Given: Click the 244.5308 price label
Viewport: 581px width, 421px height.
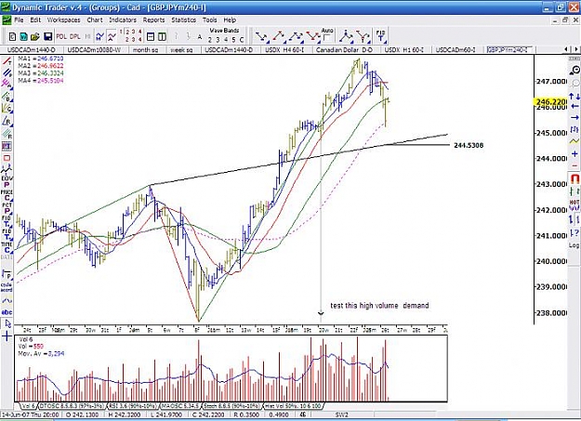Looking at the screenshot, I should (x=469, y=145).
